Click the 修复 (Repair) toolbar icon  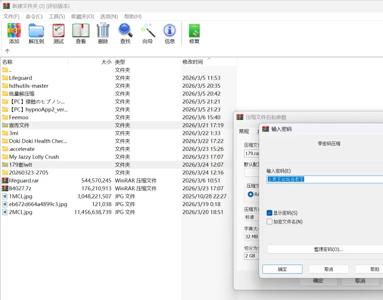[x=194, y=33]
